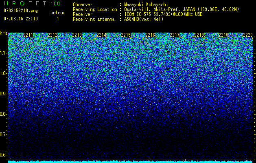Click the yellow meteor detection marker

point(21,159)
